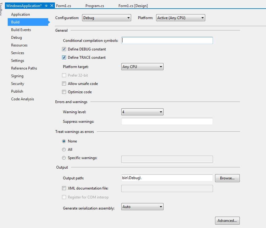Open the Program.cs tab
Image resolution: width=266 pixels, height=228 pixels.
click(x=95, y=6)
